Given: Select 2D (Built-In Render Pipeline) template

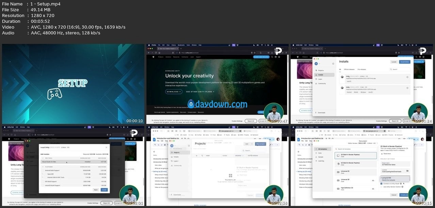Looking at the screenshot, I should [356, 156].
